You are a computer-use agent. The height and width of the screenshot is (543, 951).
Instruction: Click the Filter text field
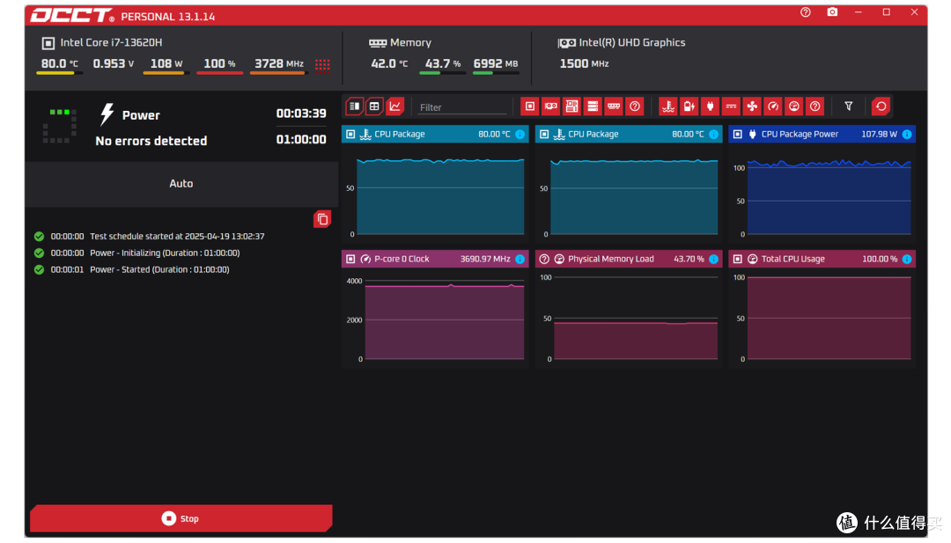point(462,107)
